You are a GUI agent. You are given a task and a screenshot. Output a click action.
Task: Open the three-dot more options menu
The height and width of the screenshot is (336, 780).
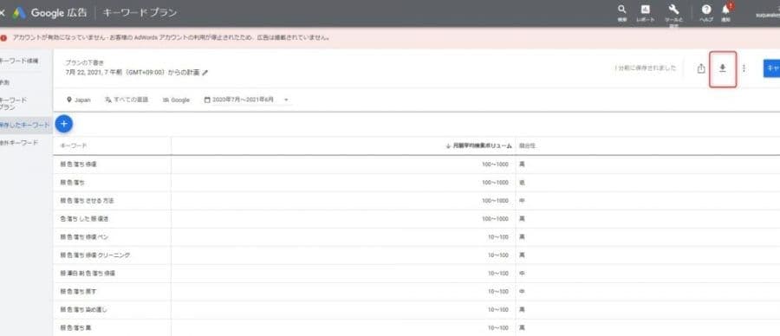(744, 68)
